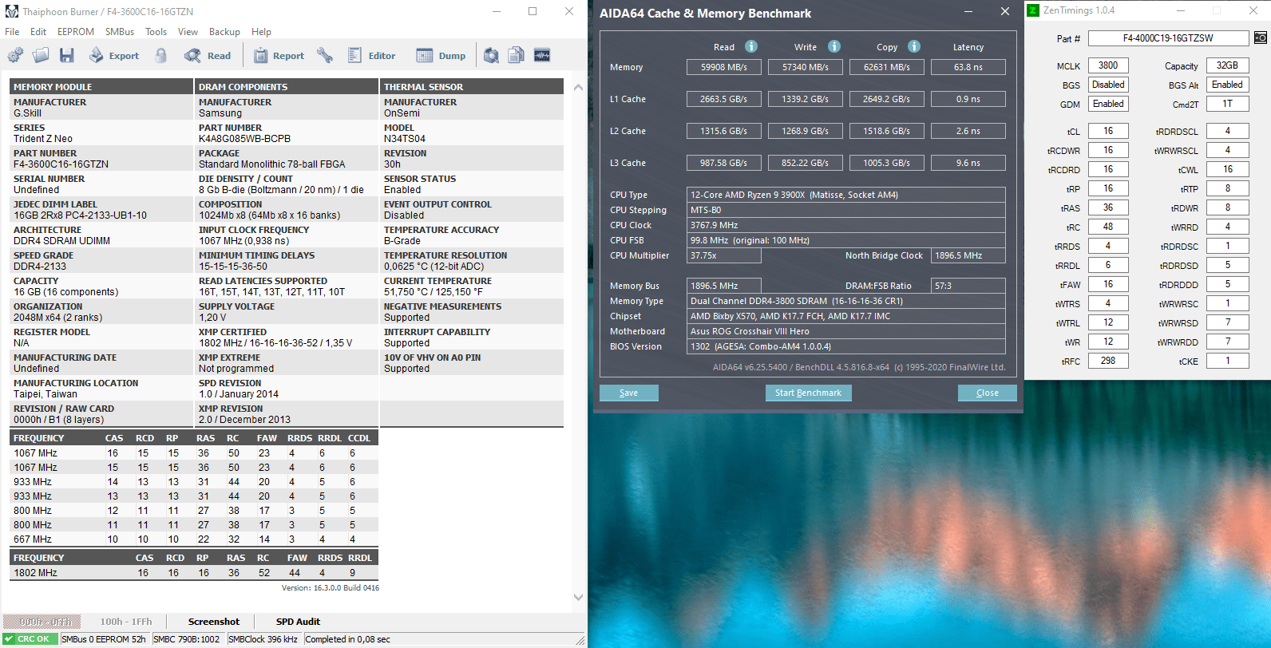Open Report from the clipboard icon

(x=279, y=55)
